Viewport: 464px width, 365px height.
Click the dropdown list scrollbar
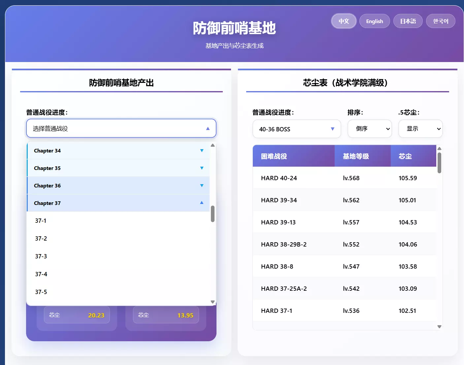pyautogui.click(x=213, y=215)
